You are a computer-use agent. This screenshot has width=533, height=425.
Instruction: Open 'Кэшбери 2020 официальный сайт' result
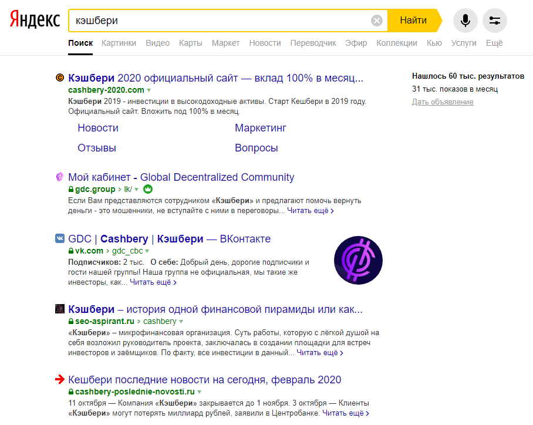click(216, 78)
